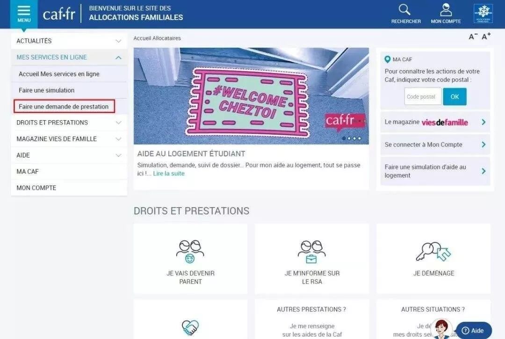505x339 pixels.
Task: Click the Je déménage keys icon
Action: (433, 252)
